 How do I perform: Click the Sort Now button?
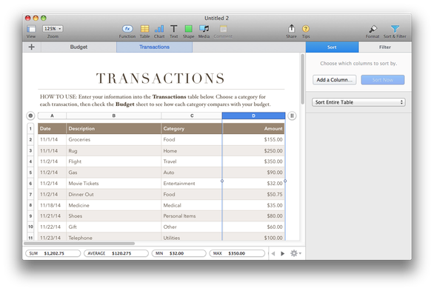[382, 80]
